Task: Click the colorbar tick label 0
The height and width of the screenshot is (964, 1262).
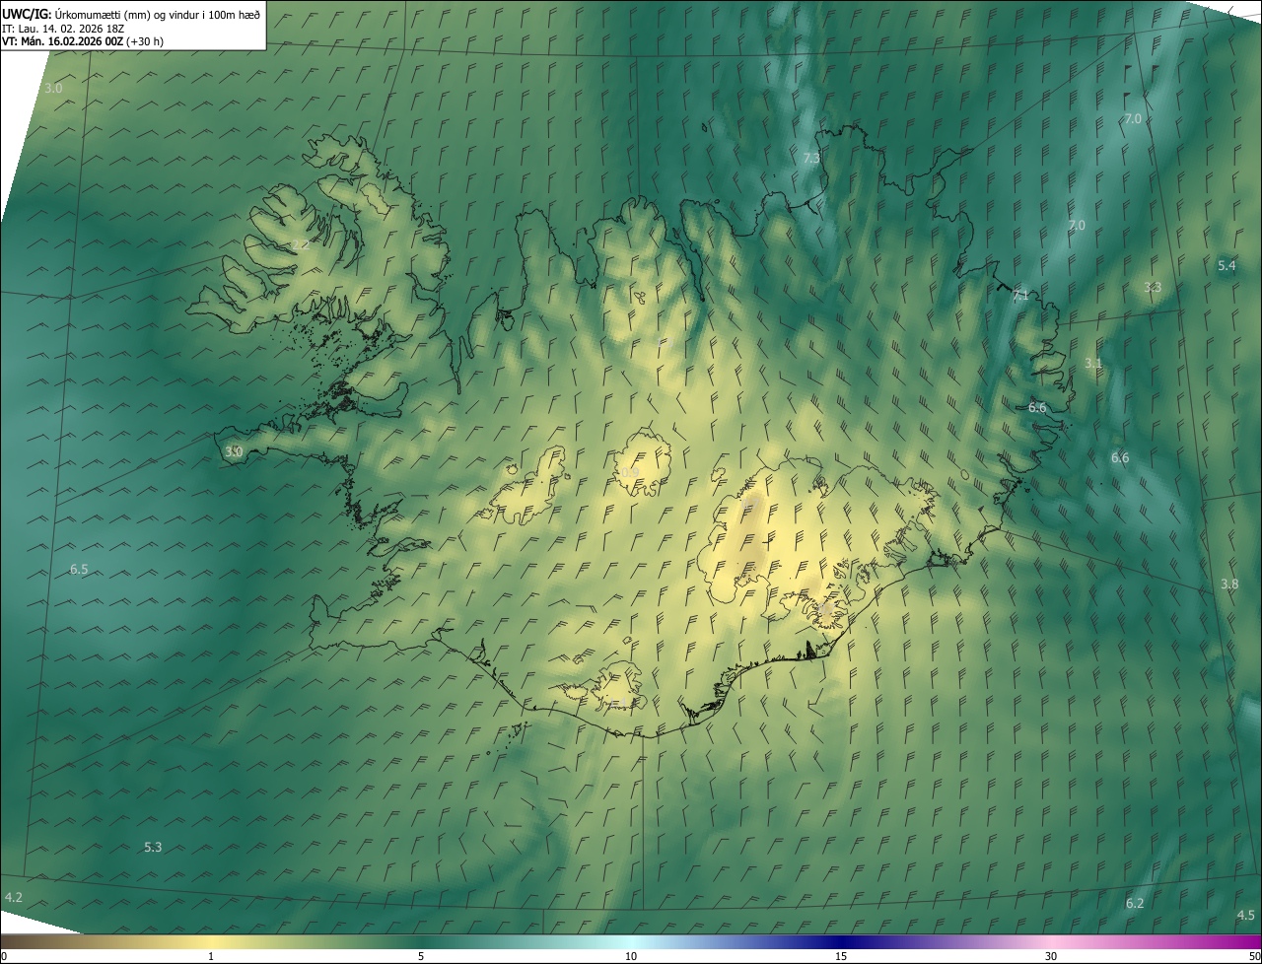Action: coord(3,956)
